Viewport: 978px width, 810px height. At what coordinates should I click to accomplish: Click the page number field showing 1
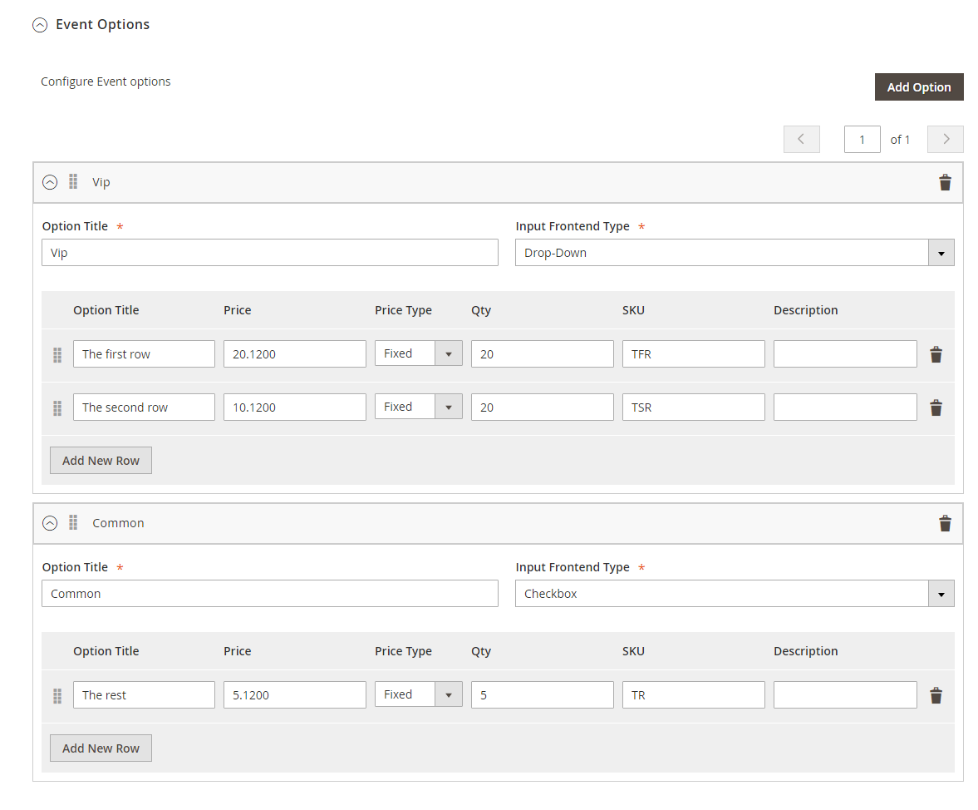point(862,139)
